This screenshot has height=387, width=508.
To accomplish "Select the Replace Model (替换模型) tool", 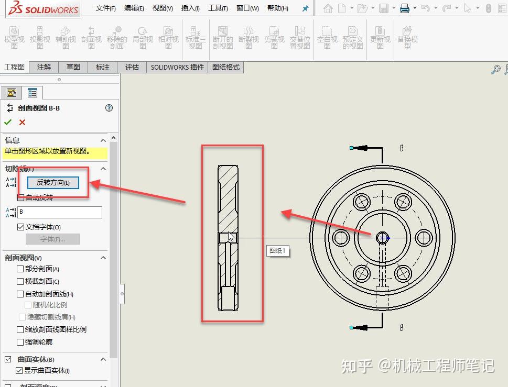I will pos(407,38).
